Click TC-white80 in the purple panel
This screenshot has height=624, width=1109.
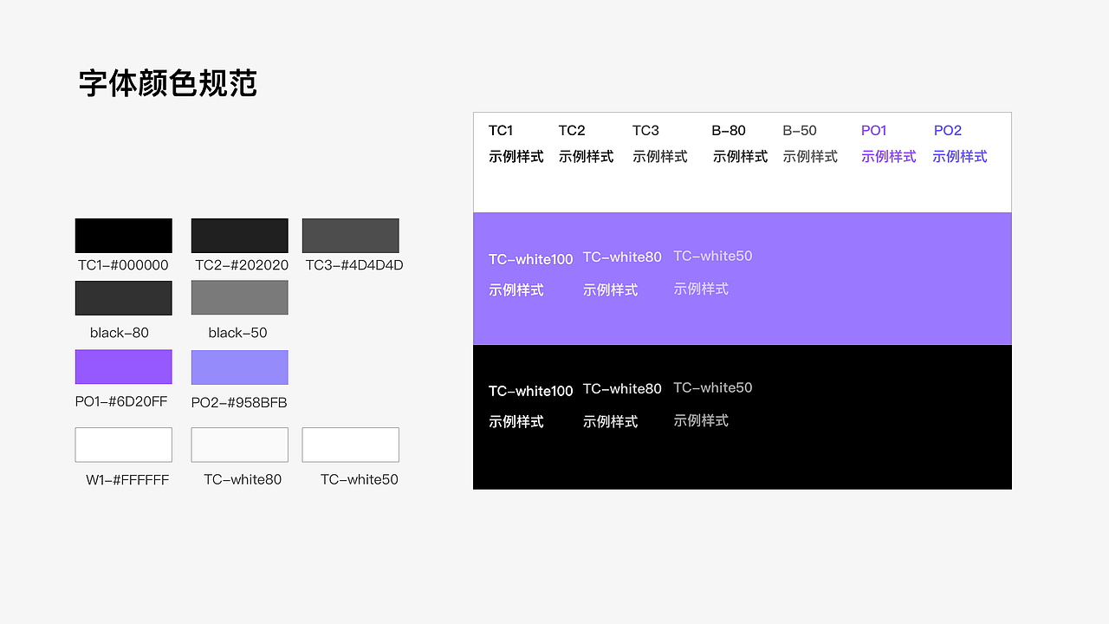[x=622, y=257]
